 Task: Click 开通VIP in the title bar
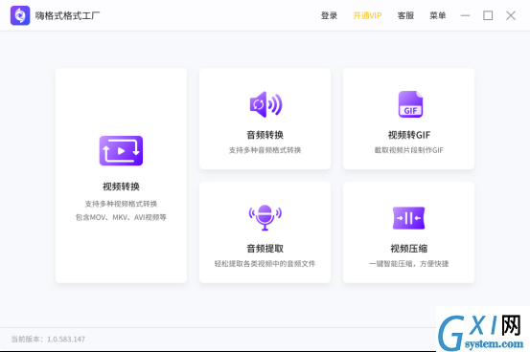pyautogui.click(x=367, y=15)
